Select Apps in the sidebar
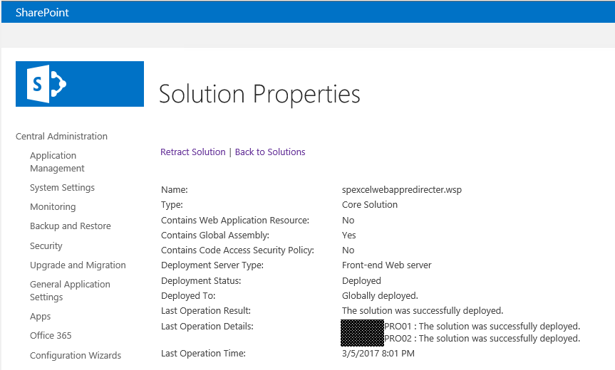 (x=40, y=317)
